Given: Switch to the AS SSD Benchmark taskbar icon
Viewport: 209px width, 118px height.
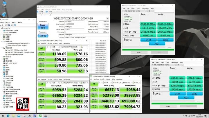Looking at the screenshot, I should click(46, 116).
